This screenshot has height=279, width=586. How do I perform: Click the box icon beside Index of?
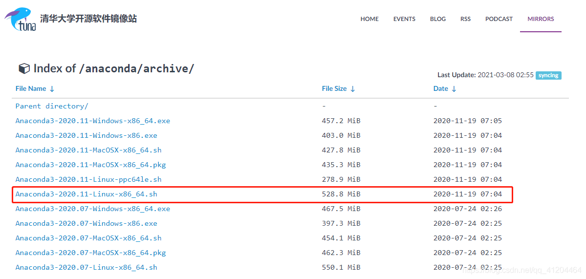point(24,69)
